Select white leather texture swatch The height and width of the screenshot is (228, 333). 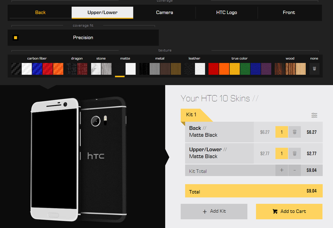point(200,69)
